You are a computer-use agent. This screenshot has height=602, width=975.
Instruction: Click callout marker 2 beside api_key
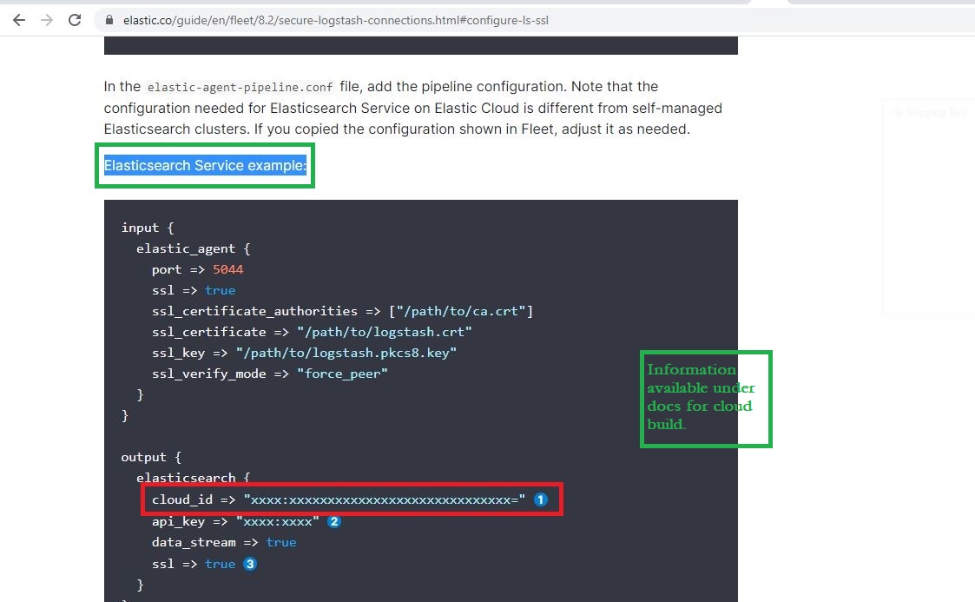pyautogui.click(x=333, y=521)
